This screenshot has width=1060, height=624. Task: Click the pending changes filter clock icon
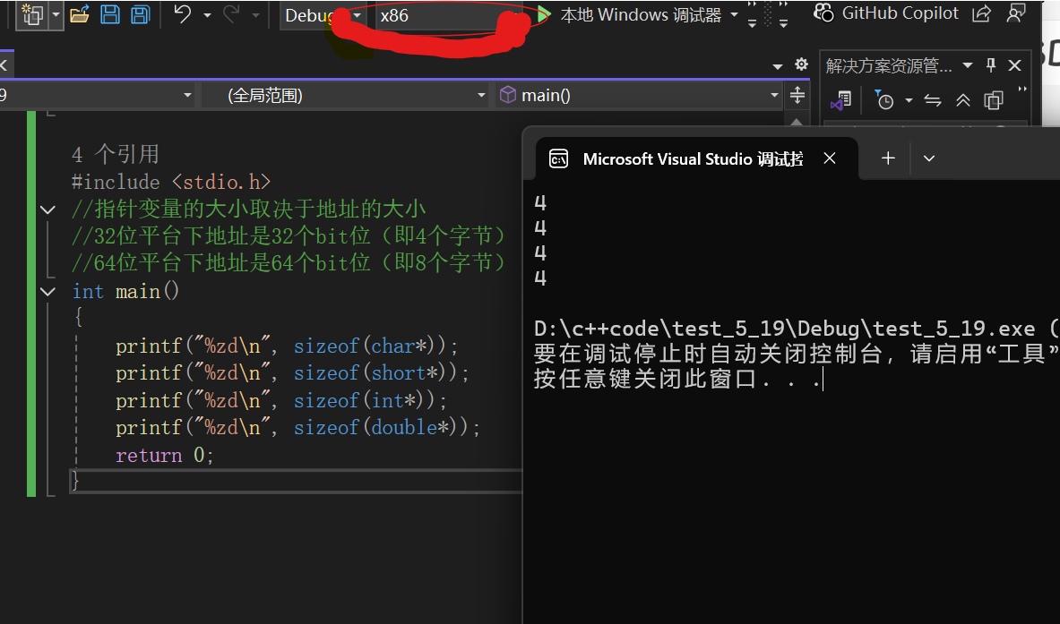coord(883,100)
